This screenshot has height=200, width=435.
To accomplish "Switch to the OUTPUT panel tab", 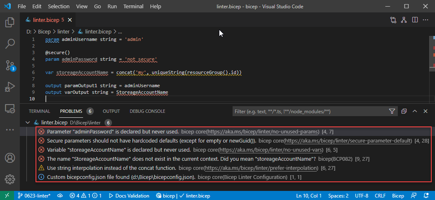I will coord(111,111).
